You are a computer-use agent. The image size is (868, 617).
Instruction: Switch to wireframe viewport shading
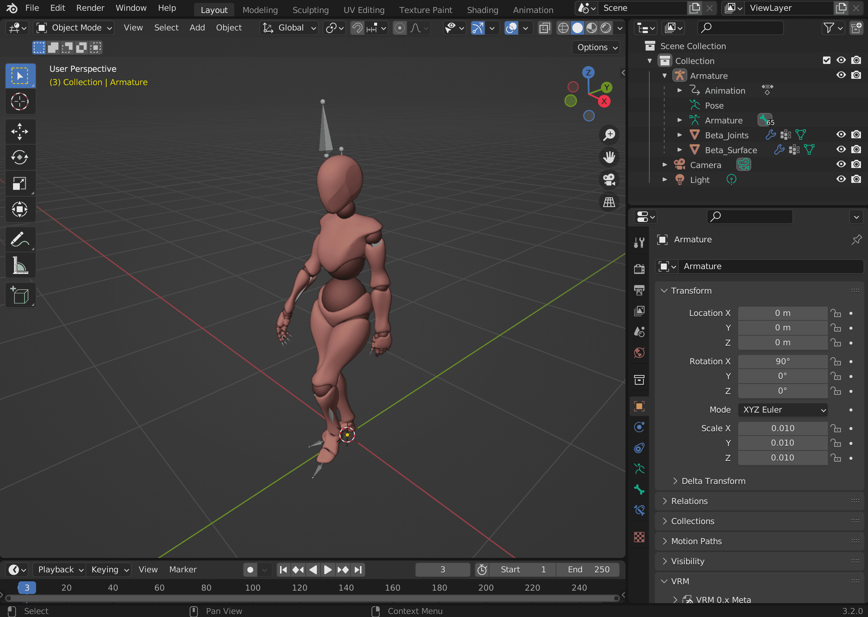(x=563, y=28)
